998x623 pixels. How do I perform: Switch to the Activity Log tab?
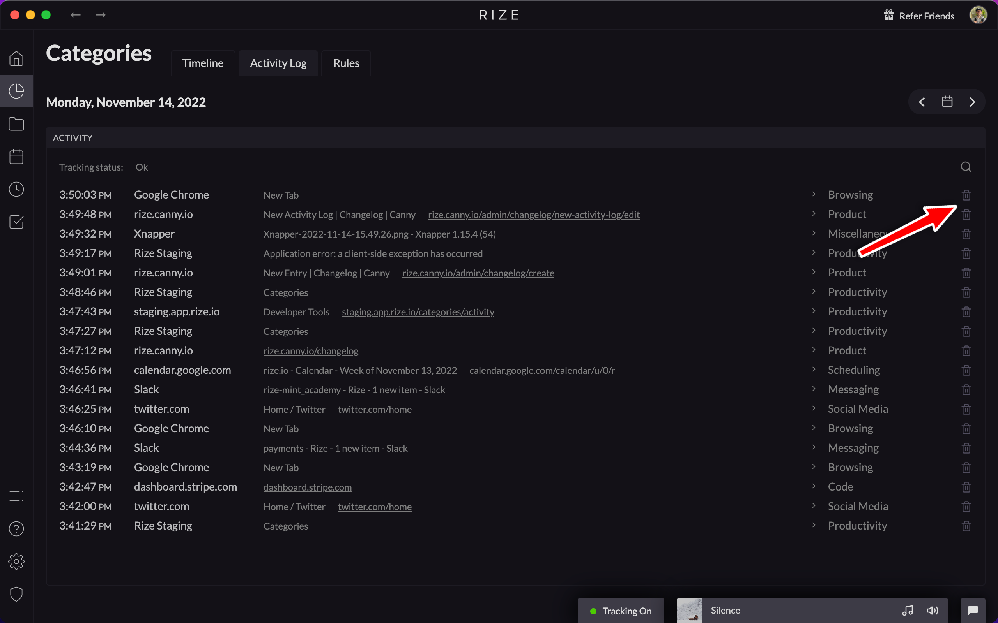278,63
